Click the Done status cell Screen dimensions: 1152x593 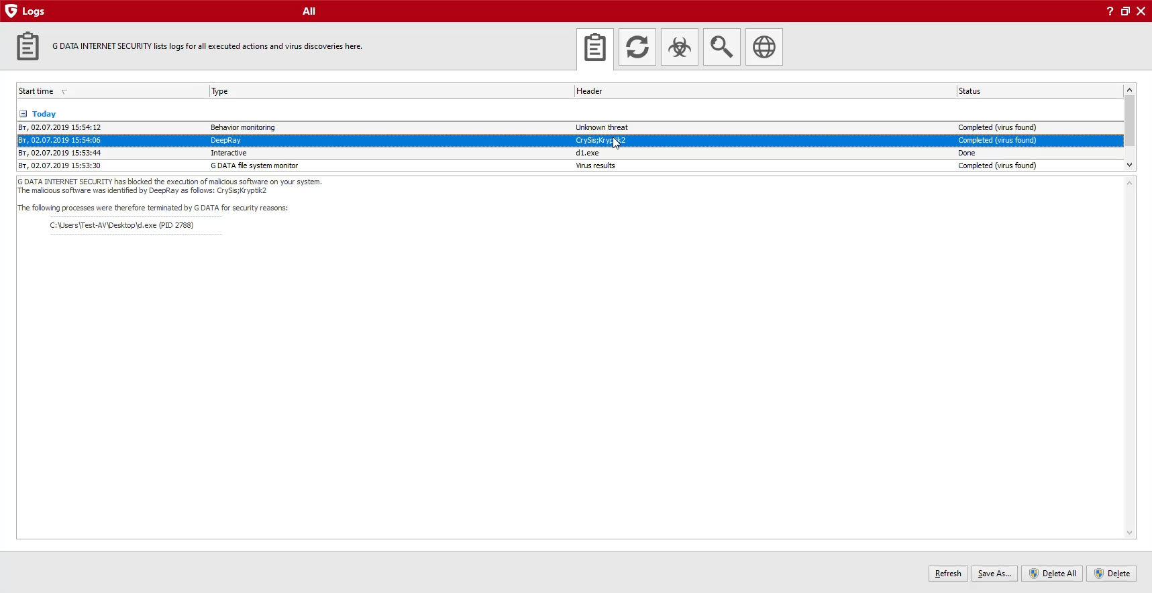coord(967,153)
